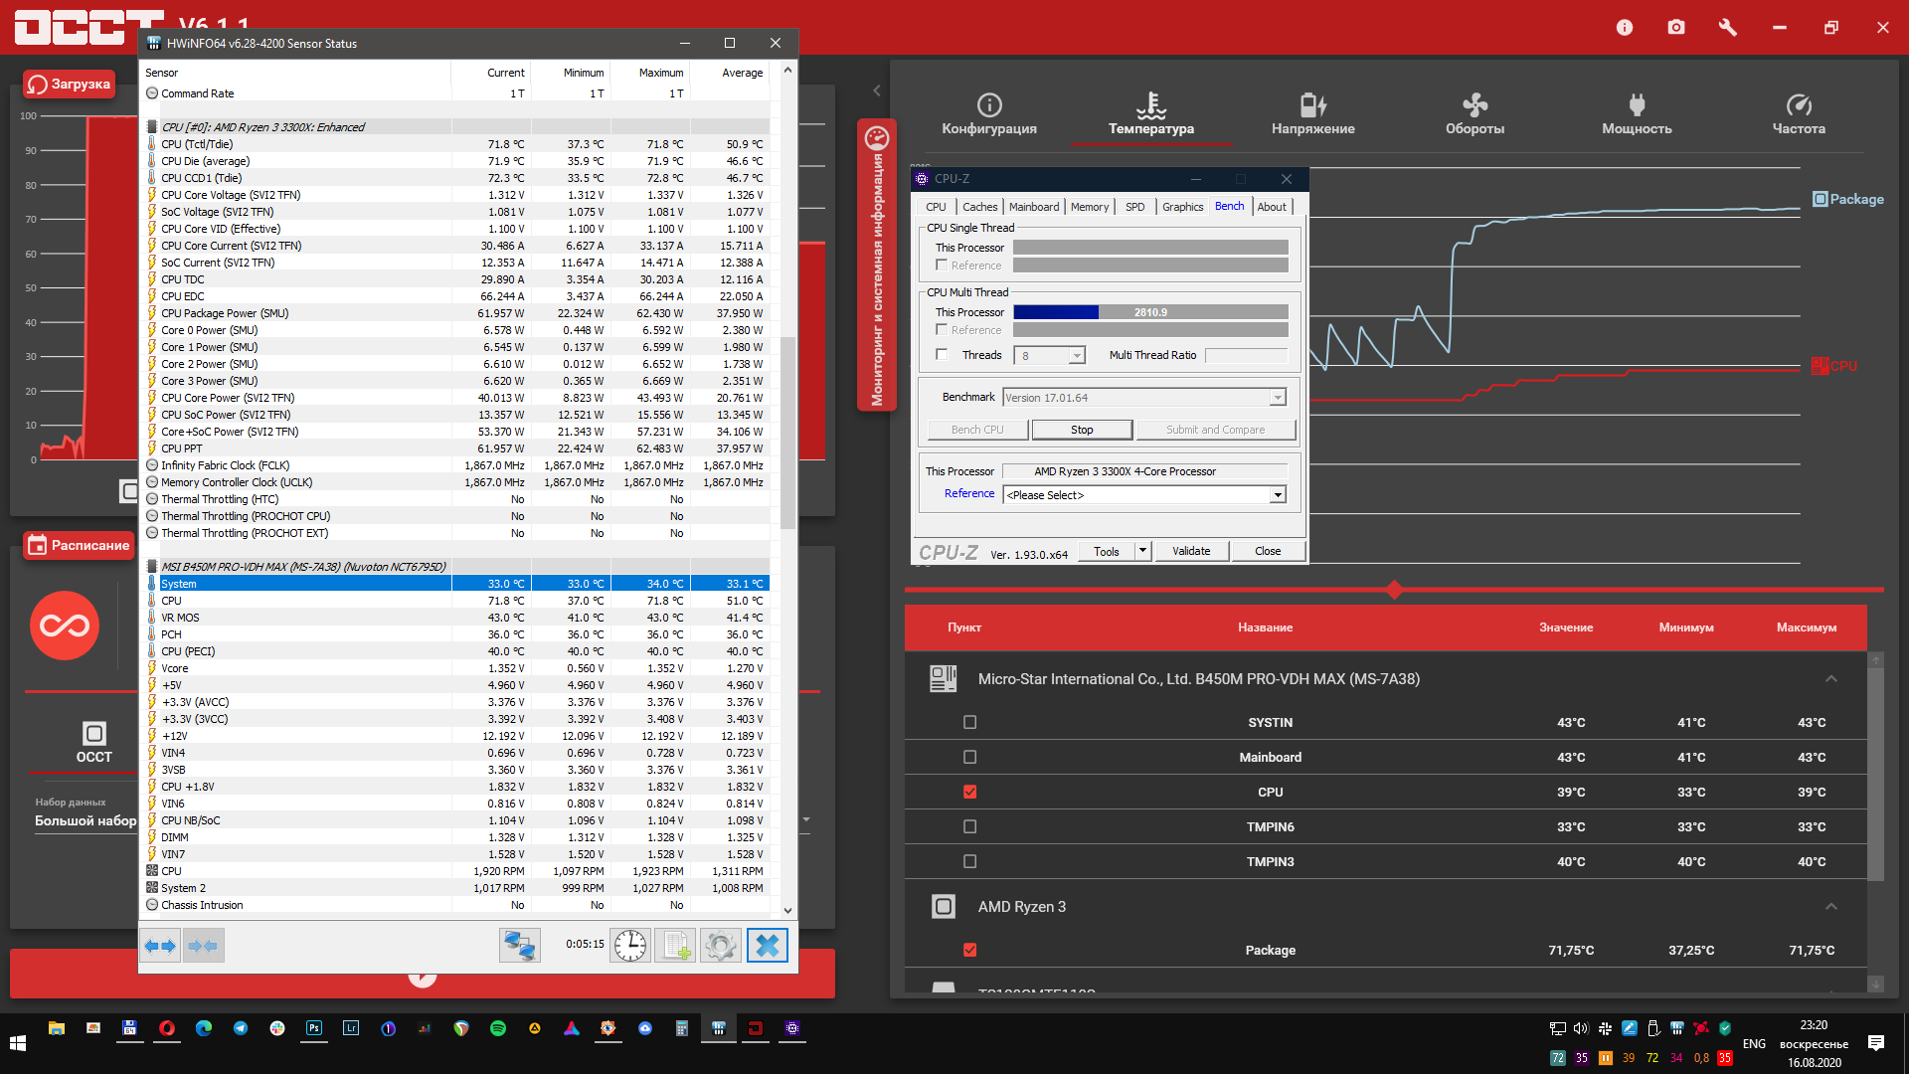Screen dimensions: 1909x1074
Task: Collapse the Micro-Star motherboard sensor group
Action: click(1830, 679)
